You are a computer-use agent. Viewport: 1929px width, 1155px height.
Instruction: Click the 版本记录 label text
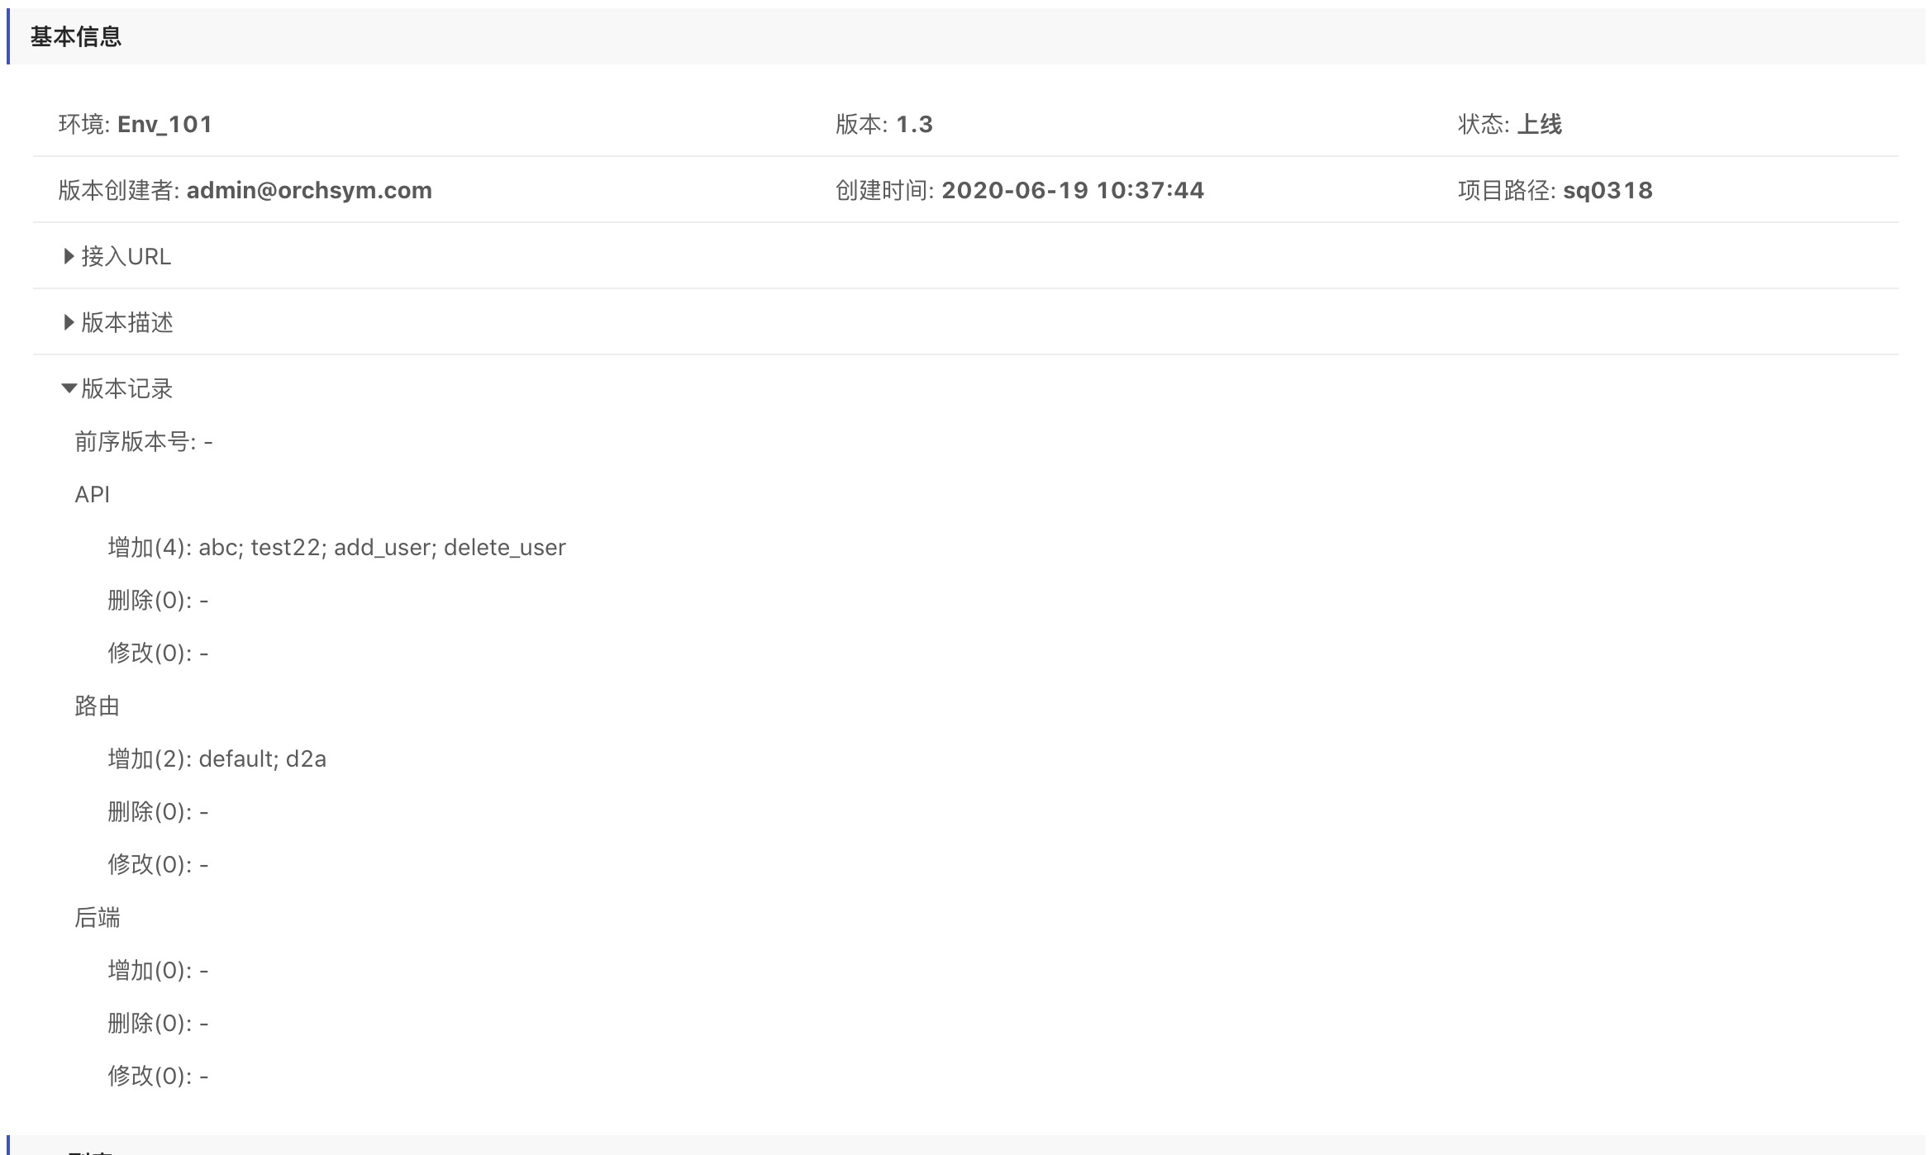coord(127,389)
